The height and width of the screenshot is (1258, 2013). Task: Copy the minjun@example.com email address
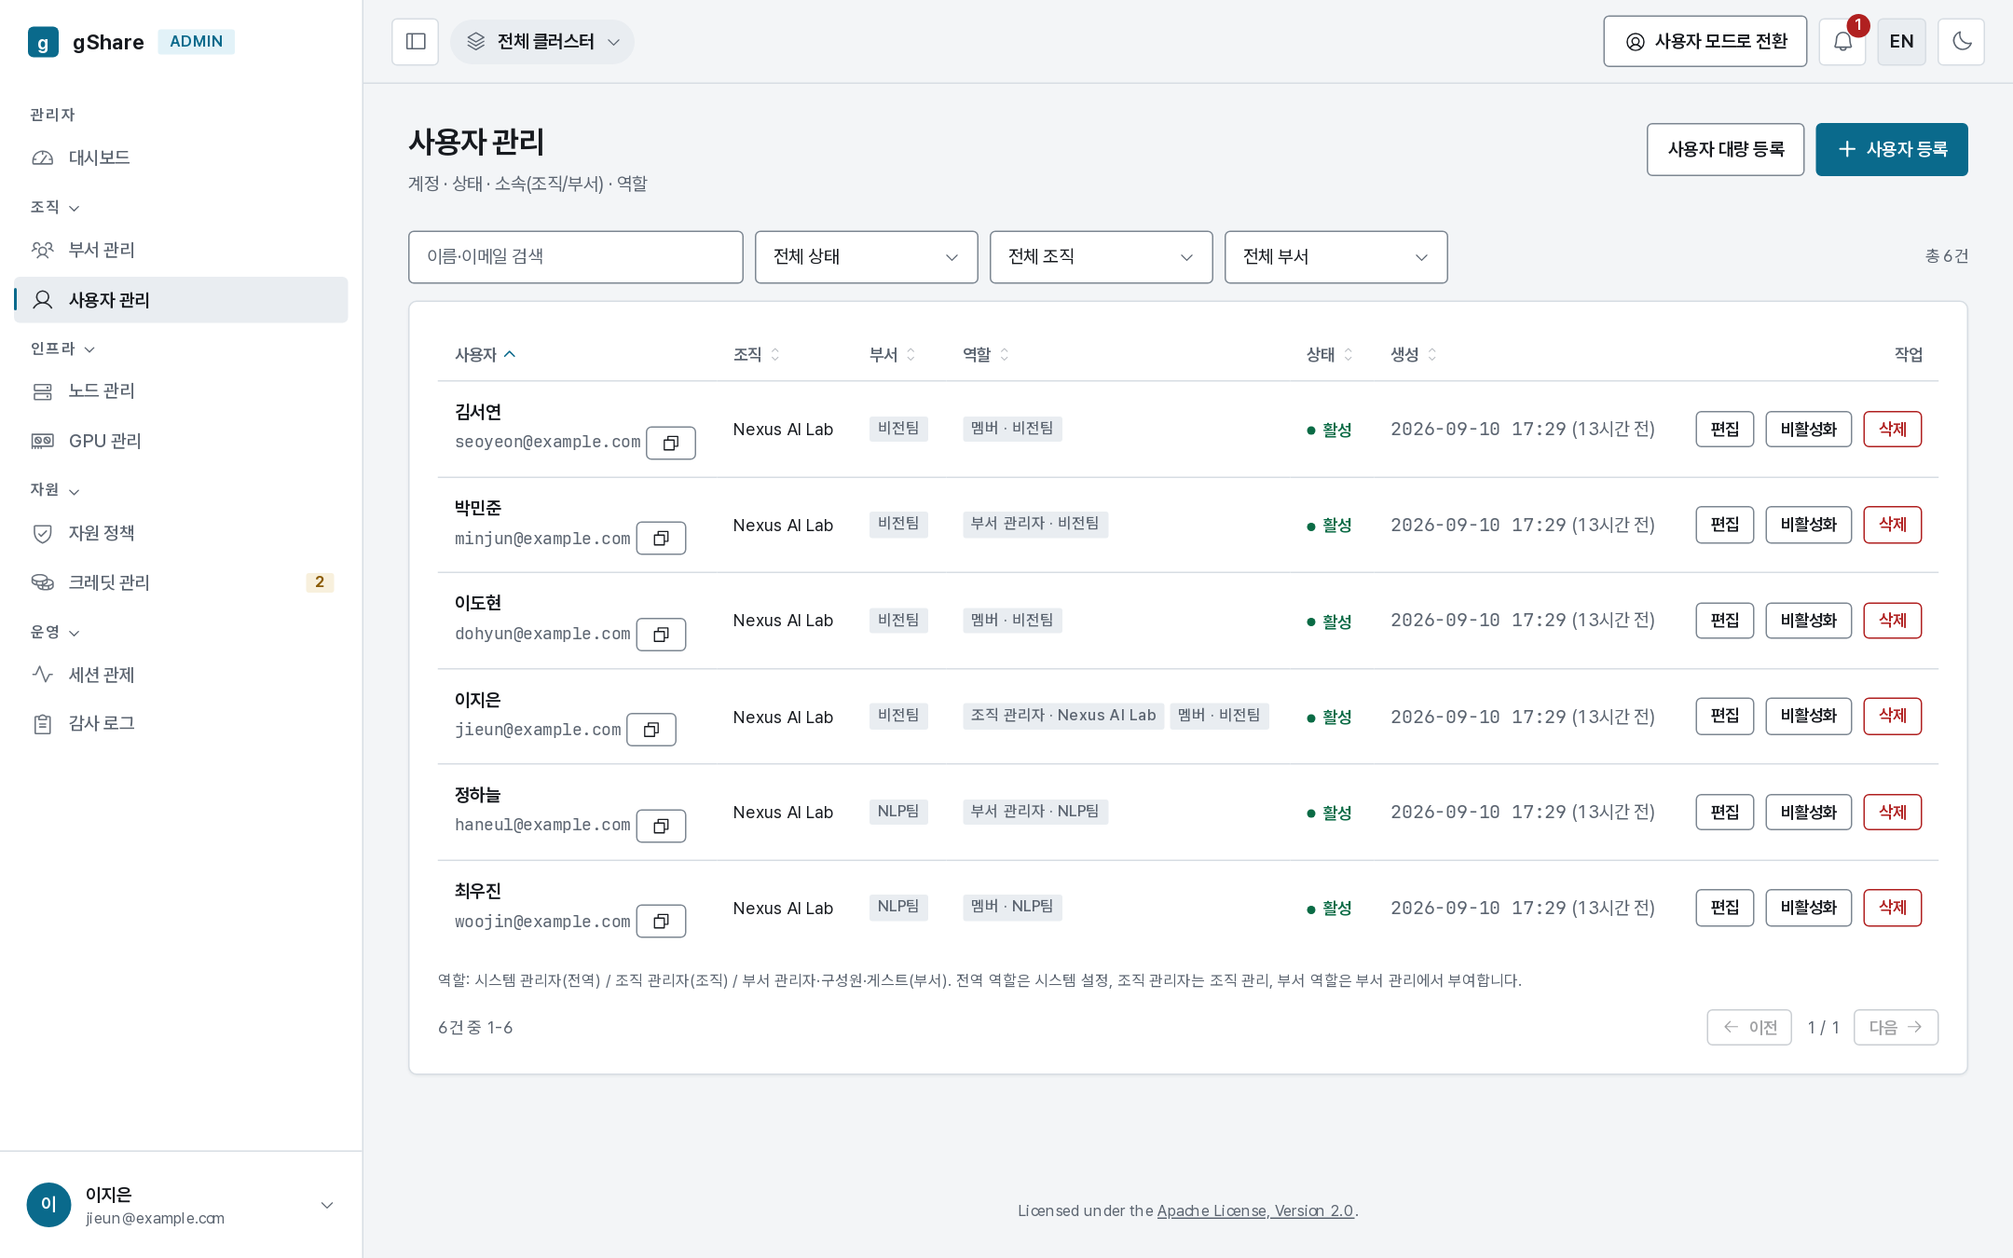pyautogui.click(x=661, y=539)
